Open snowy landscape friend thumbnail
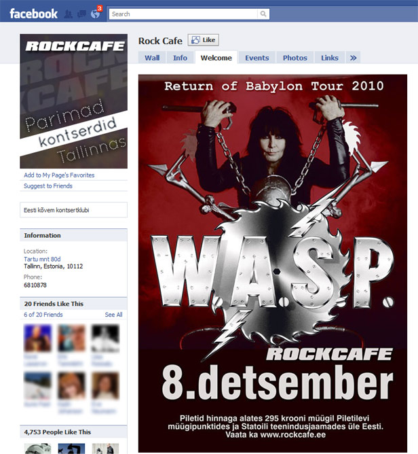The width and height of the screenshot is (418, 454). pos(37,386)
